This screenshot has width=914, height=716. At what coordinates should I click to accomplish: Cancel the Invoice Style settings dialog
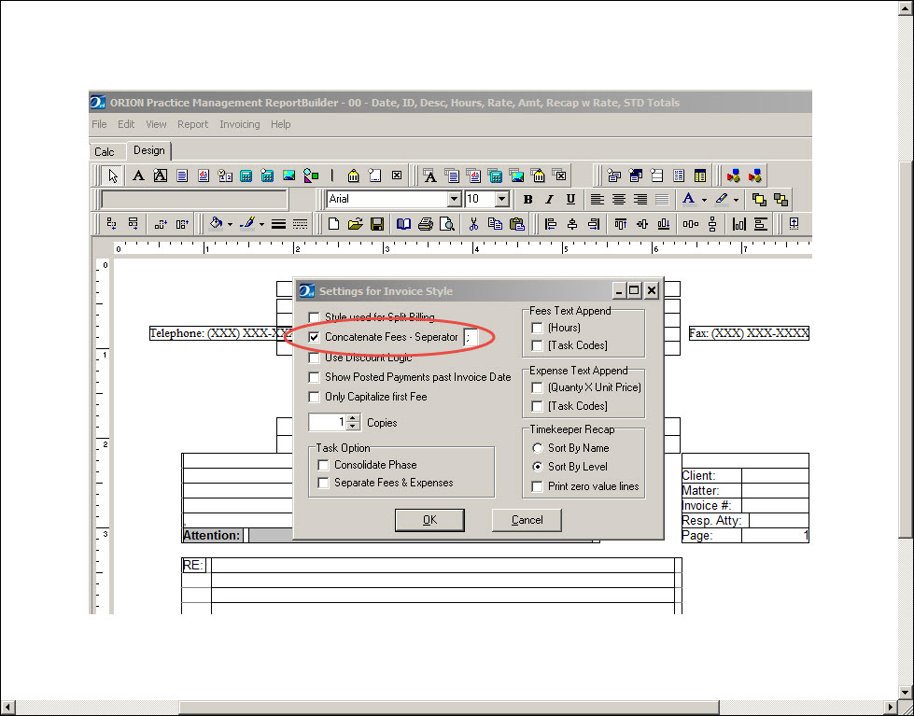[x=527, y=520]
